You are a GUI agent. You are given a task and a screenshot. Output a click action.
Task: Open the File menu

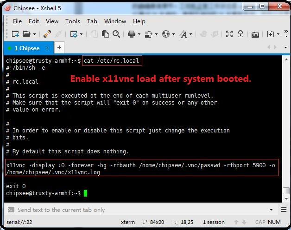click(17, 21)
